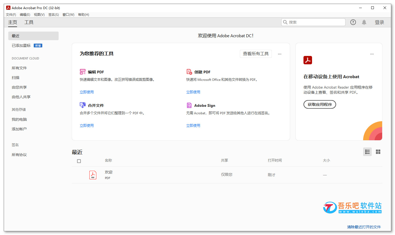
Task: Select 已添加星标 in the sidebar
Action: 21,46
